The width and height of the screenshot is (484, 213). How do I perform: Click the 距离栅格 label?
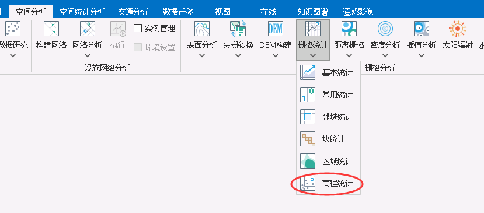[349, 45]
